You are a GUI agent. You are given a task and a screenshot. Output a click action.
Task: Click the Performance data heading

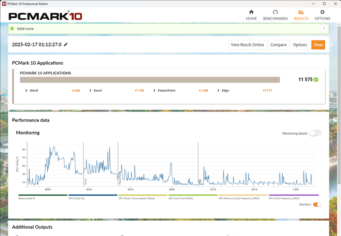[x=31, y=120]
